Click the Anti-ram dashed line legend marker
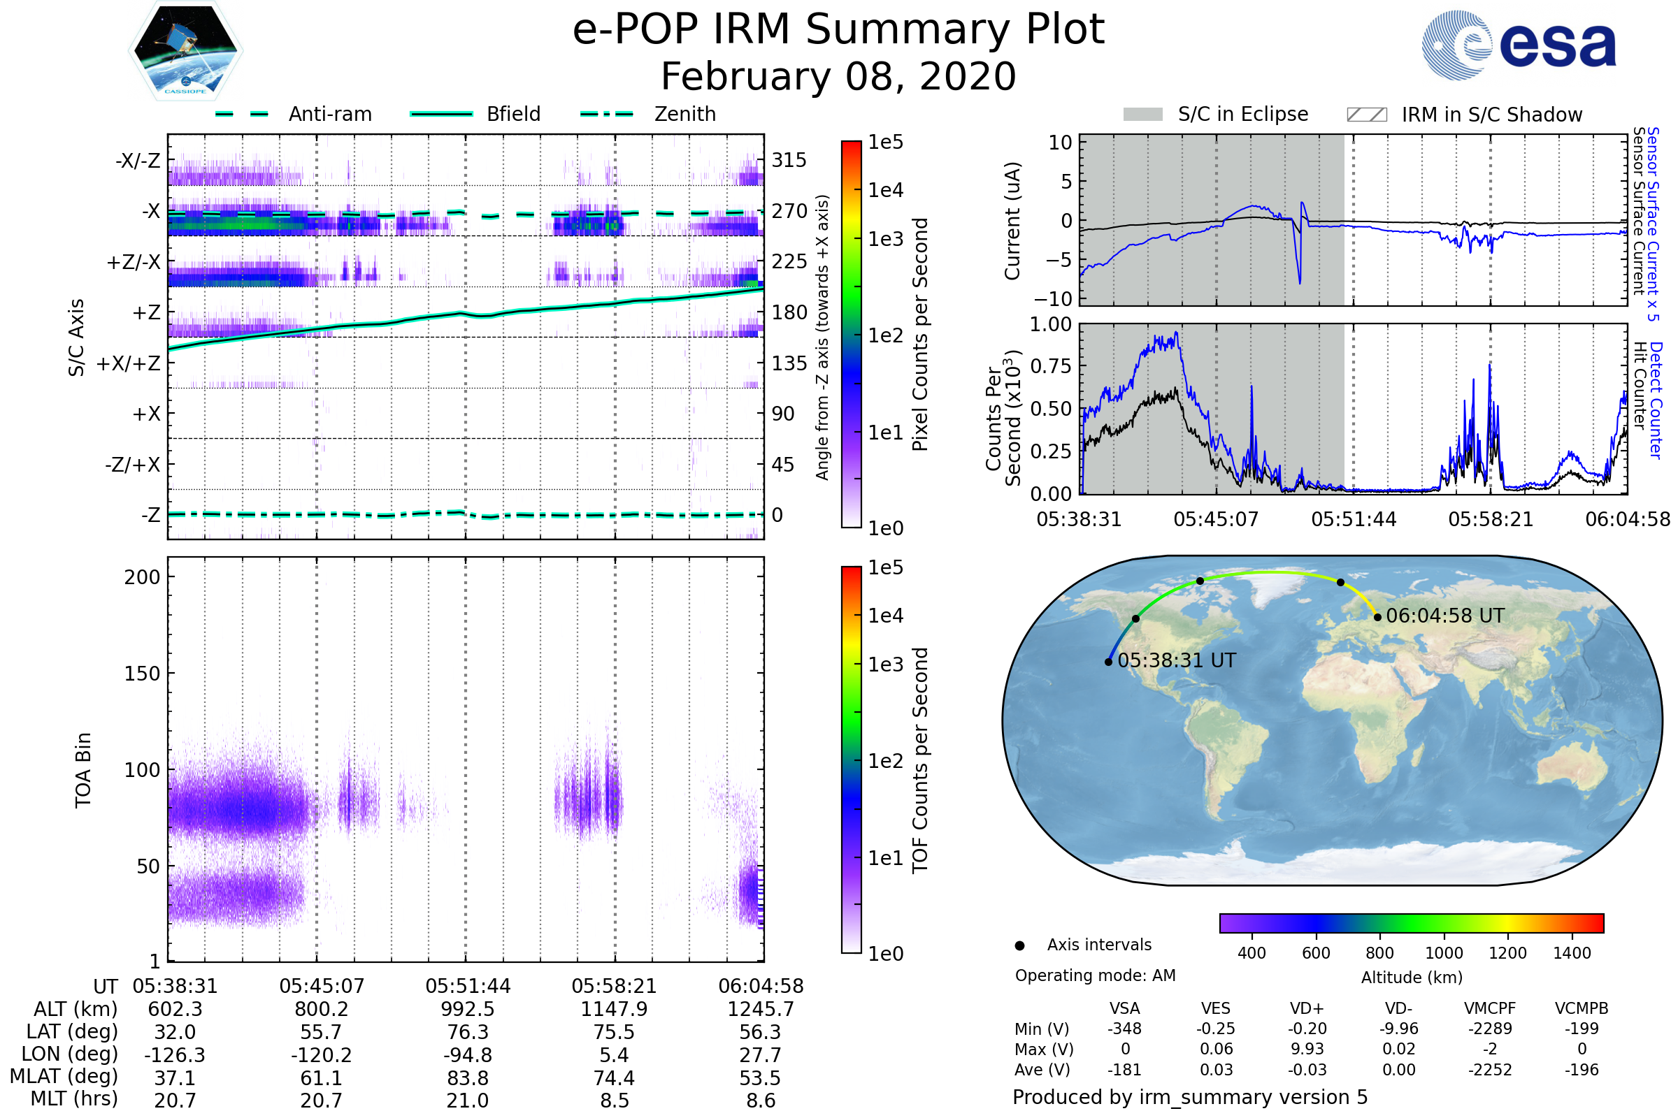1678x1118 pixels. pyautogui.click(x=242, y=114)
